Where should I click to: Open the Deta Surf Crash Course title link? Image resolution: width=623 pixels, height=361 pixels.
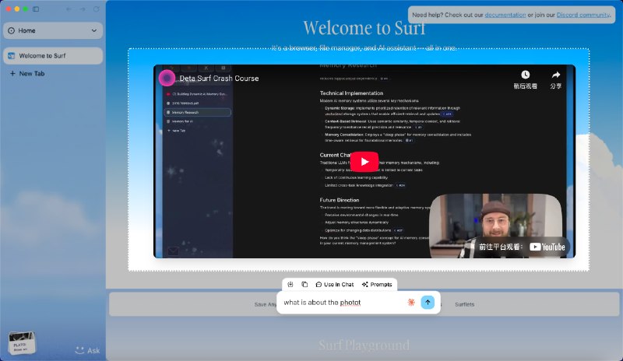pyautogui.click(x=219, y=79)
